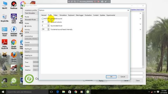The width and height of the screenshot is (168, 94).
Task: Open the volume control in the system tray
Action: pos(155,92)
